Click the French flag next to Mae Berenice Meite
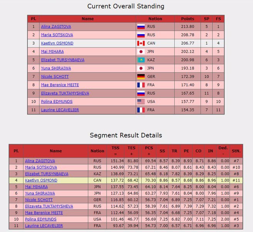The image size is (253, 232). [x=141, y=85]
